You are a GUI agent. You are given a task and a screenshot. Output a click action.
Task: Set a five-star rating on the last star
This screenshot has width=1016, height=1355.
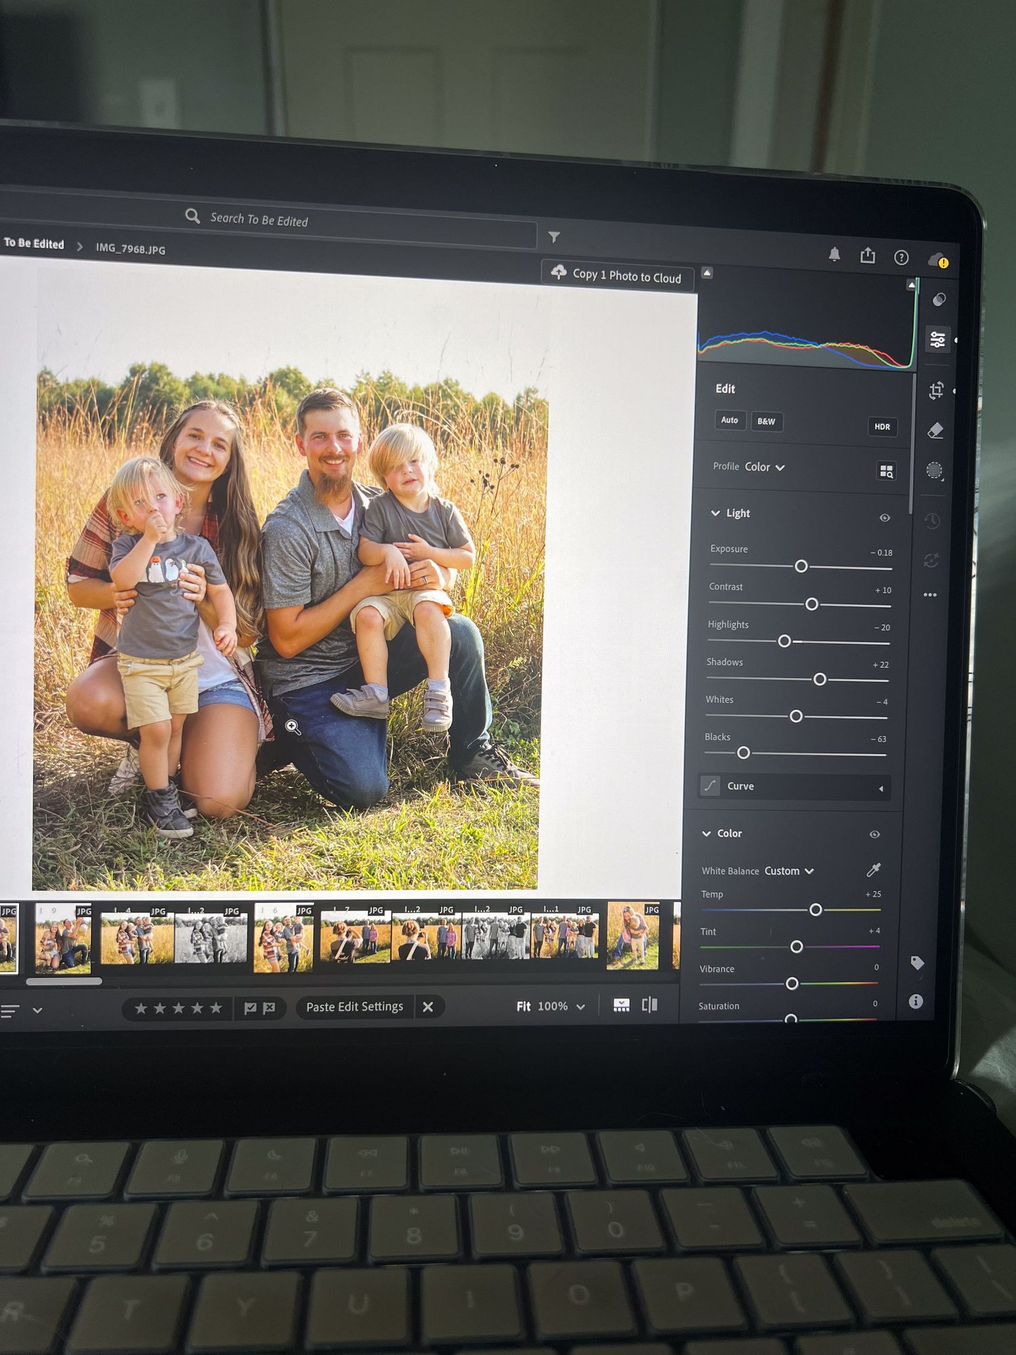216,1008
